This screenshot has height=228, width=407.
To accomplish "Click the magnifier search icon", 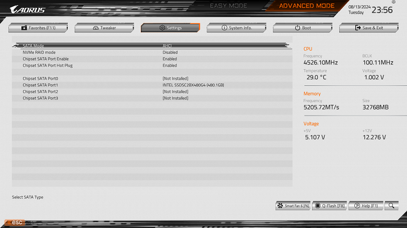I will (x=391, y=206).
